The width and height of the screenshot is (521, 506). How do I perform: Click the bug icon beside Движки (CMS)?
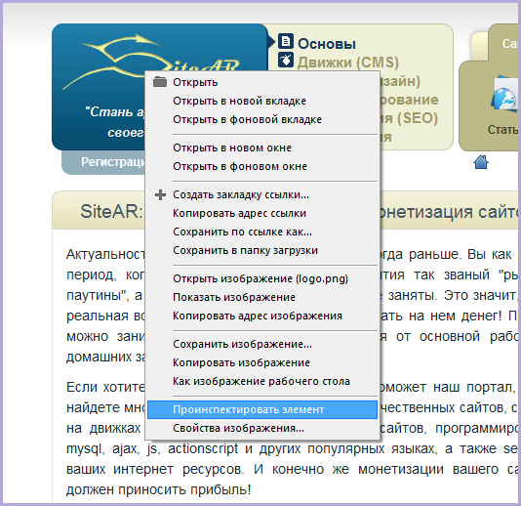(x=286, y=60)
